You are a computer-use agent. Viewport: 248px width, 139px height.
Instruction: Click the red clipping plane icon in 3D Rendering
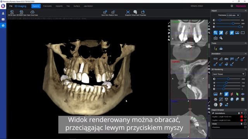[232, 94]
